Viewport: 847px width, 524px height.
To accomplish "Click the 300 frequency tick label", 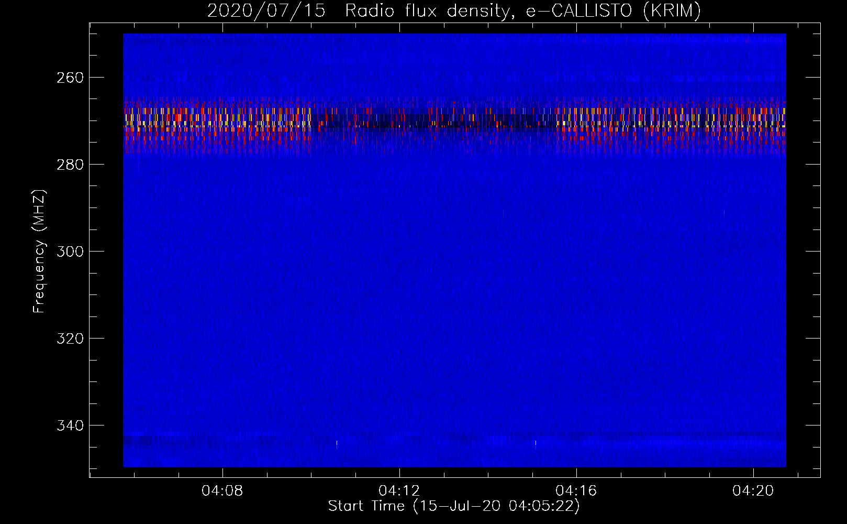I will (70, 252).
